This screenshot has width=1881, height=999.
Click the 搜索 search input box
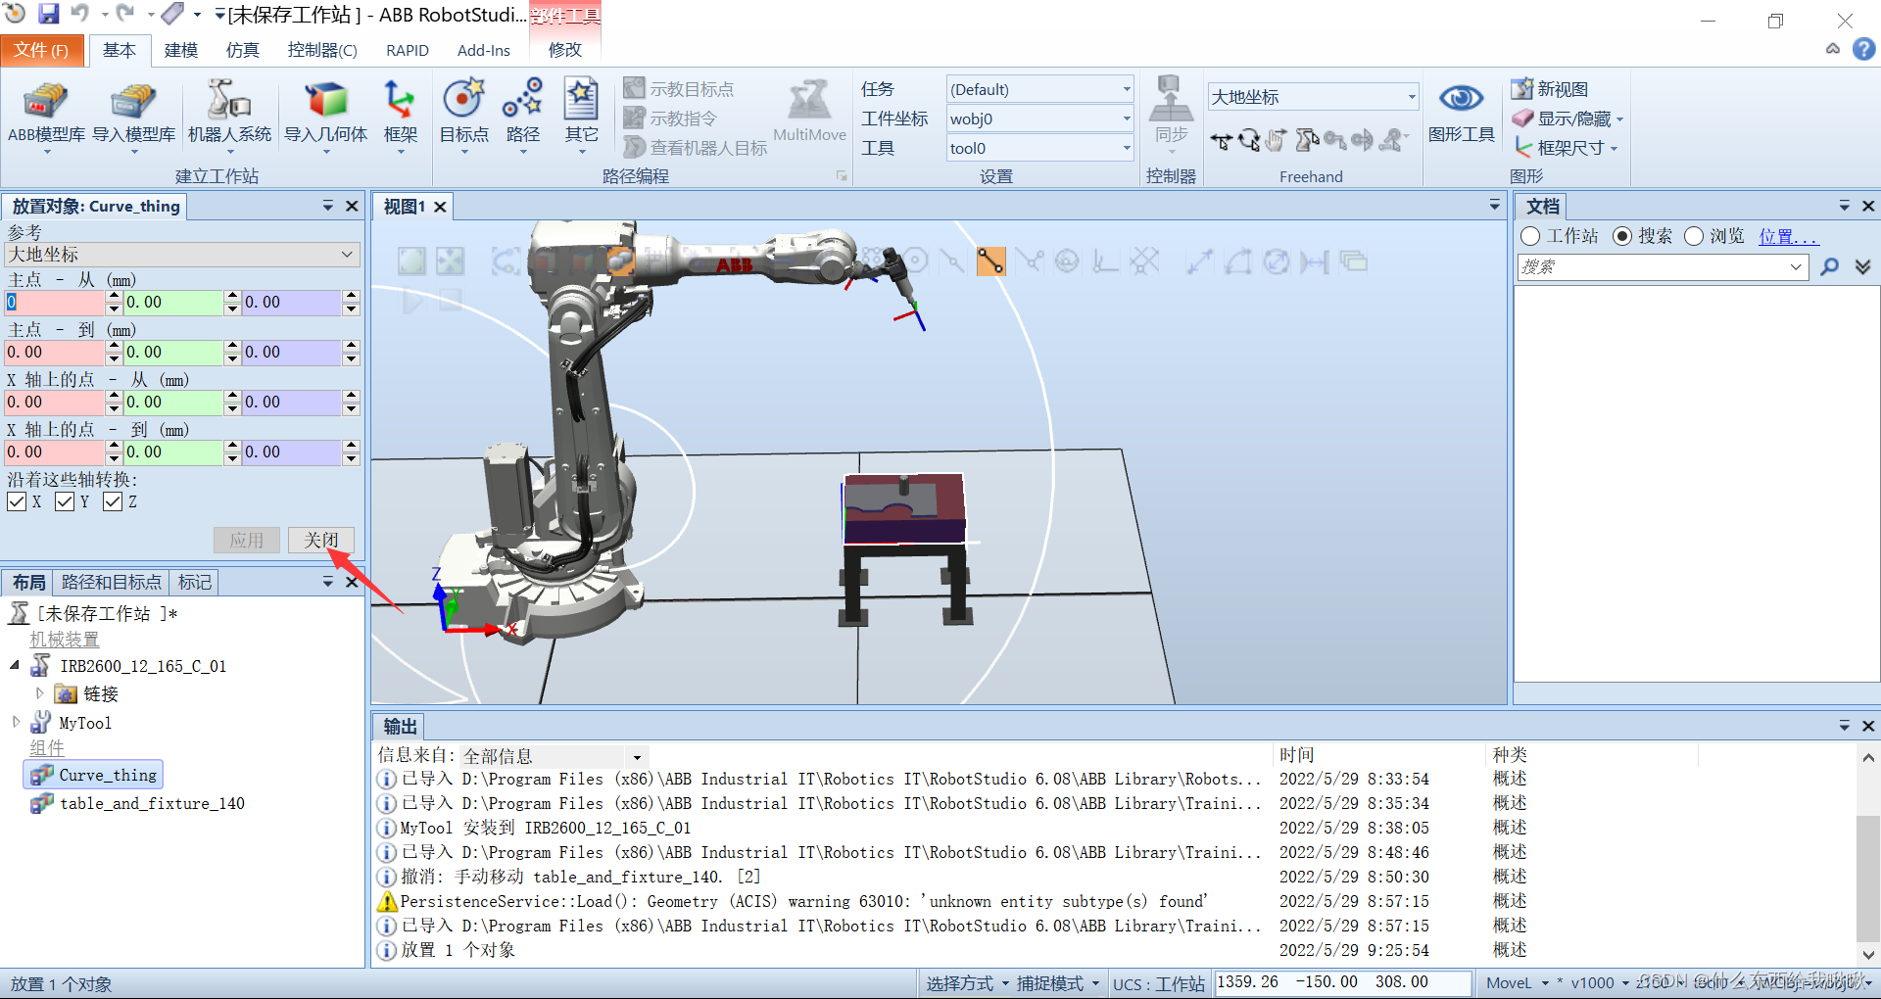pyautogui.click(x=1662, y=266)
